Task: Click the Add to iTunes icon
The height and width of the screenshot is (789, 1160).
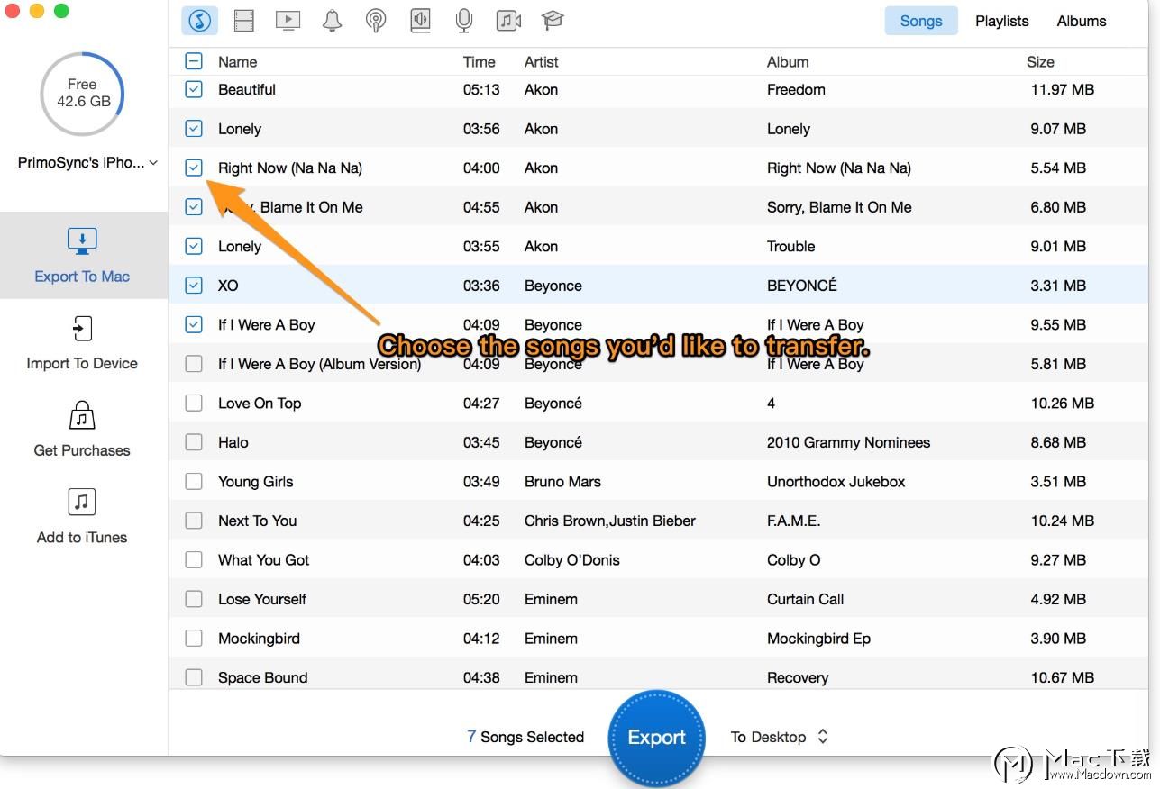Action: click(82, 502)
